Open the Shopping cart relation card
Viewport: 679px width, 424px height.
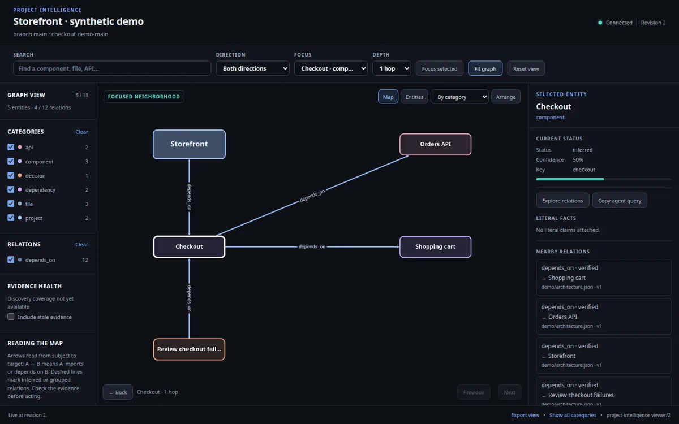click(x=604, y=277)
